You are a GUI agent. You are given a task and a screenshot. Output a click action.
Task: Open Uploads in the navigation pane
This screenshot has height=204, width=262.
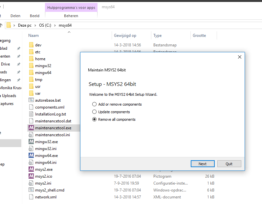coord(8,96)
